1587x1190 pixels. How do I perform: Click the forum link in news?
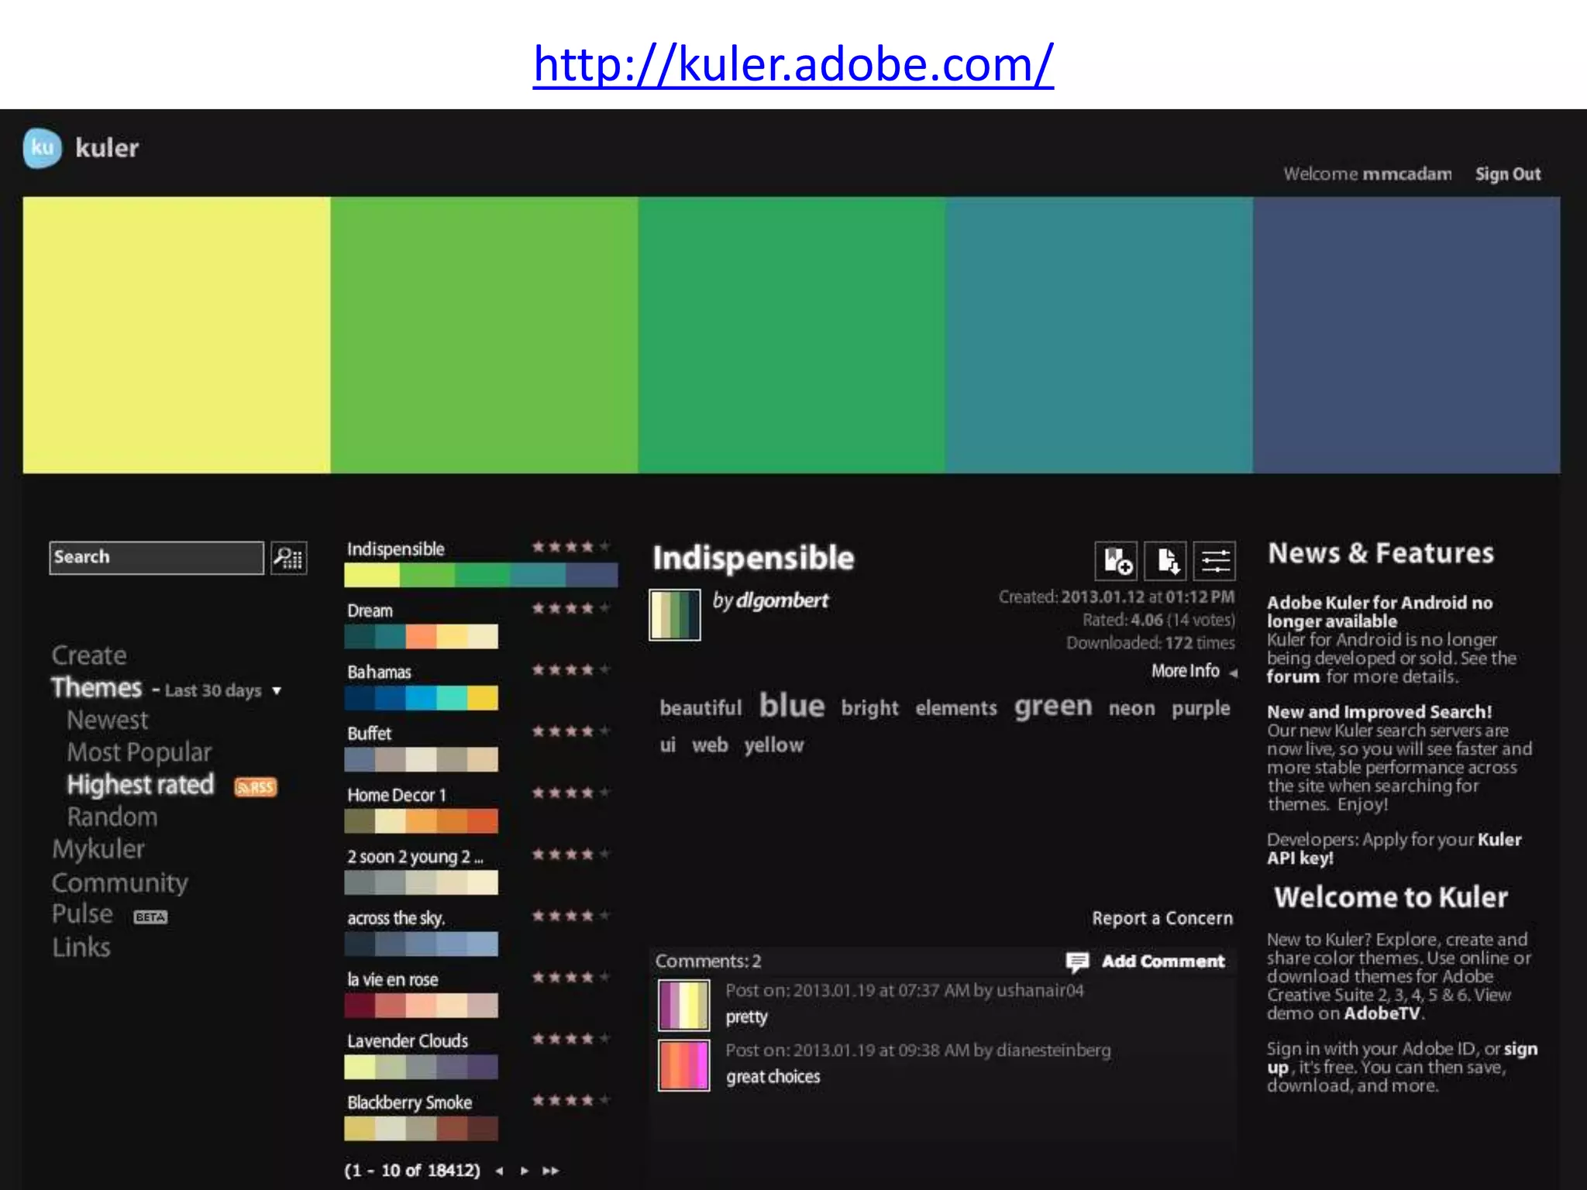pos(1293,676)
